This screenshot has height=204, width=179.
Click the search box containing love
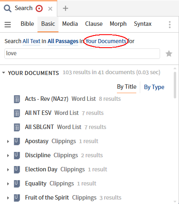point(82,54)
